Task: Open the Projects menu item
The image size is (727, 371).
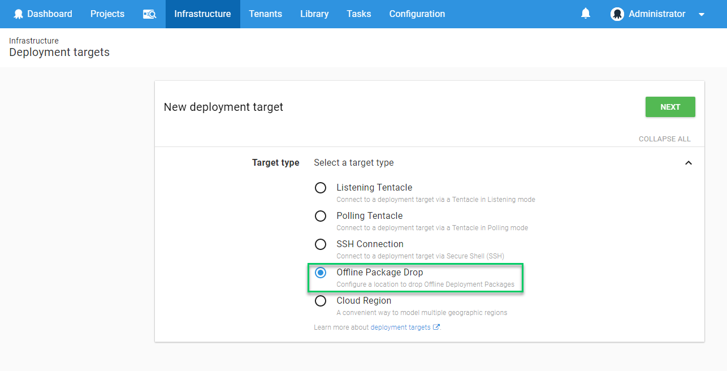Action: tap(107, 14)
